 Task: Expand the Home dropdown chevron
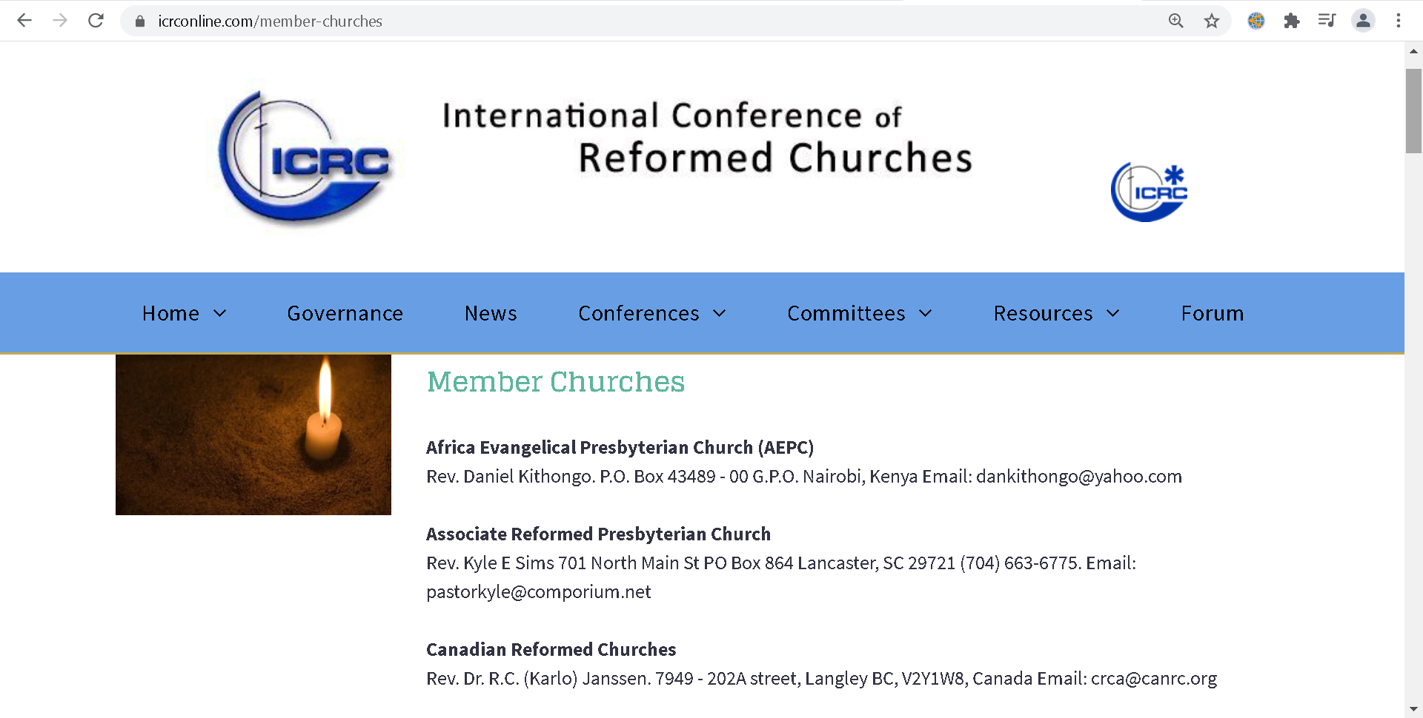pyautogui.click(x=220, y=314)
